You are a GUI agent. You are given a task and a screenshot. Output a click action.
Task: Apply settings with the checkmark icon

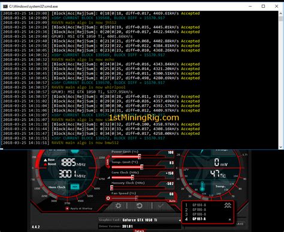click(x=161, y=206)
